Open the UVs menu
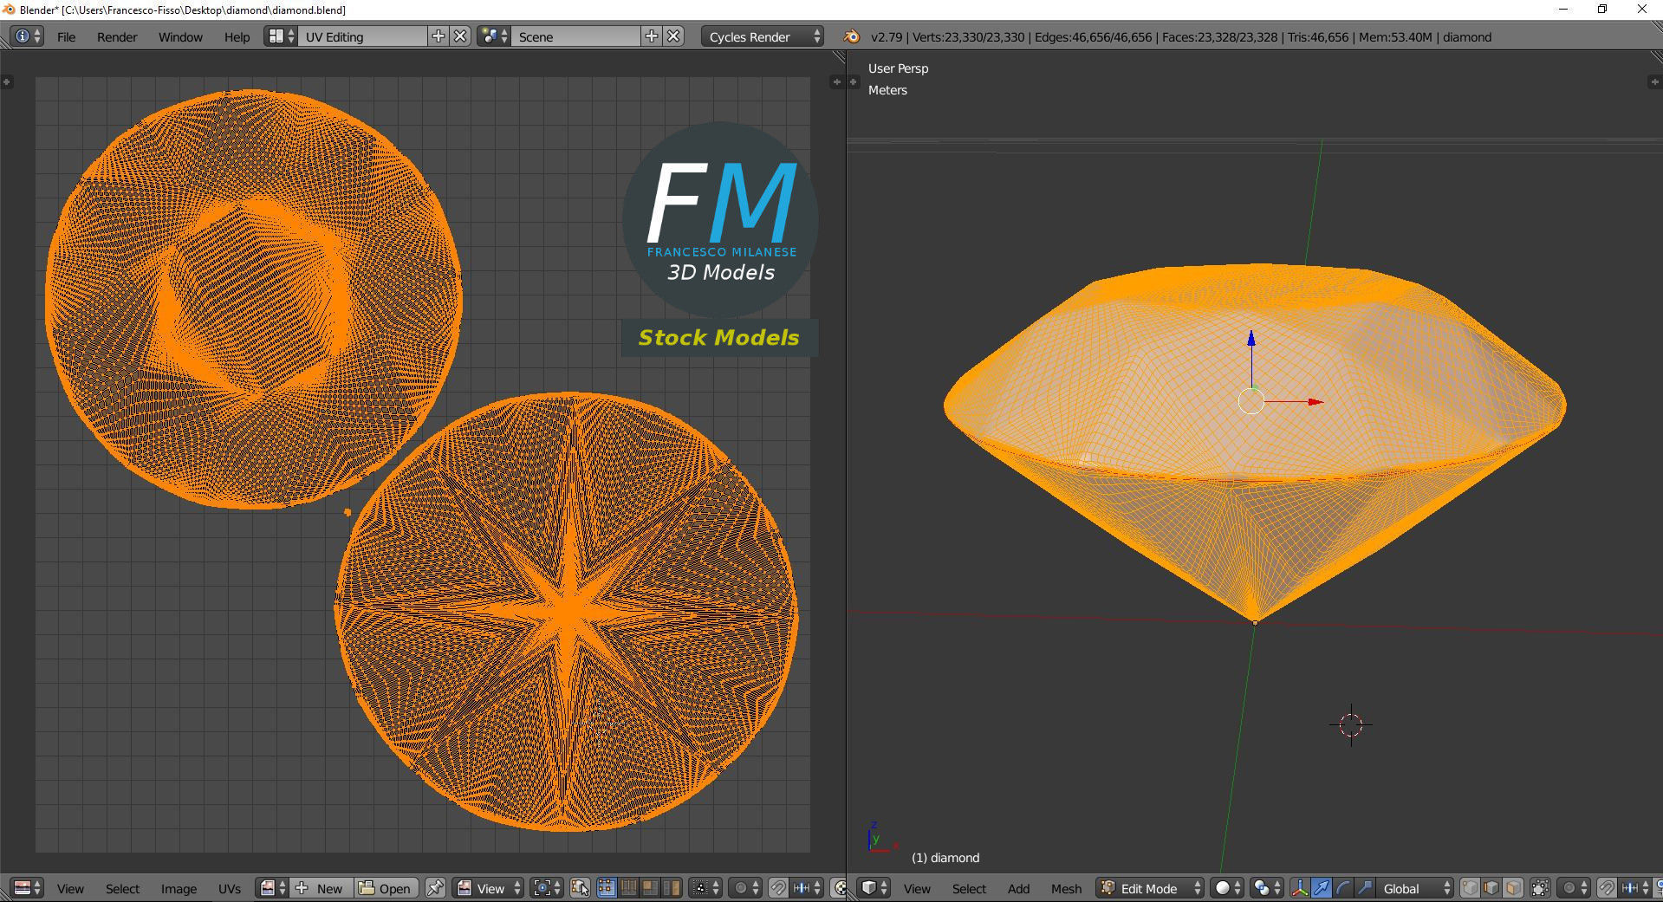The image size is (1663, 902). pos(230,888)
